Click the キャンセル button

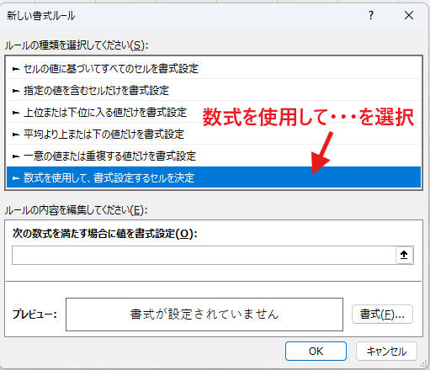point(386,351)
